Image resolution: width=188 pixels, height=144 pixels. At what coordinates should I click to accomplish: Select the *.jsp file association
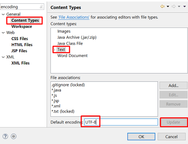tap(55, 101)
